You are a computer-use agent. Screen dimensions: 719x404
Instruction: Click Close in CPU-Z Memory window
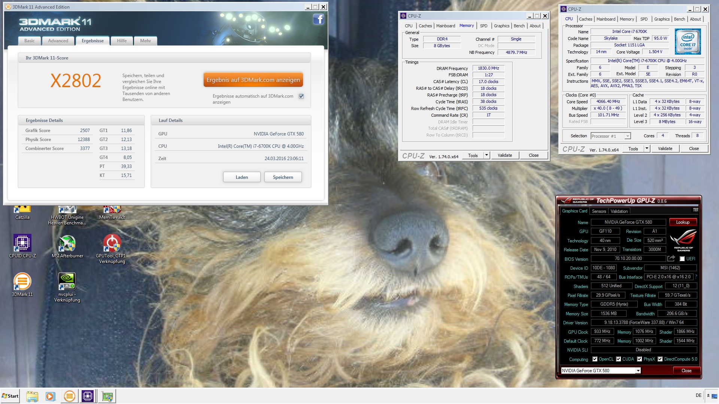pos(534,155)
